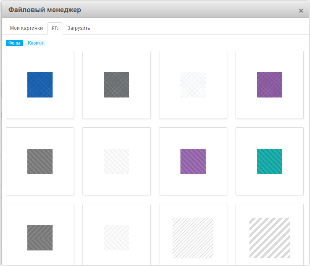Choose the gray pattern in third row
Image resolution: width=310 pixels, height=266 pixels.
(x=40, y=238)
